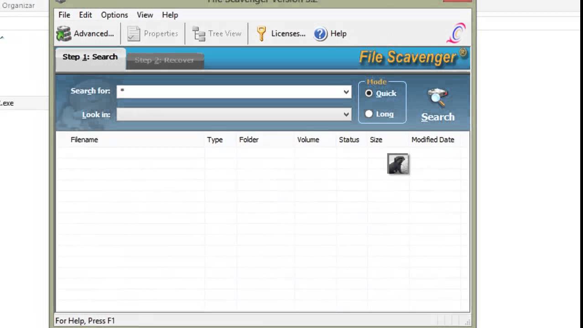Click the Advanced... toolbar label
583x328 pixels.
(94, 34)
